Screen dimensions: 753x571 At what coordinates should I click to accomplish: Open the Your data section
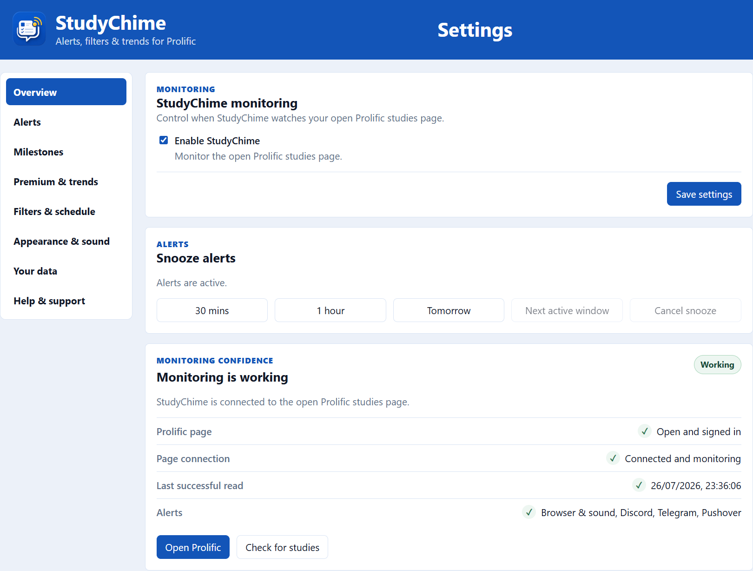click(x=66, y=271)
